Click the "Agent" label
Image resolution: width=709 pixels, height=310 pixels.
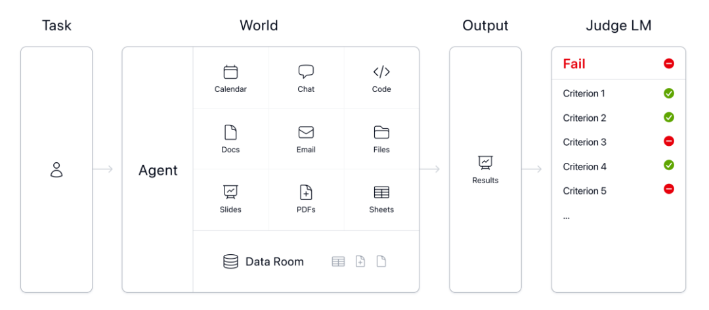coord(158,171)
